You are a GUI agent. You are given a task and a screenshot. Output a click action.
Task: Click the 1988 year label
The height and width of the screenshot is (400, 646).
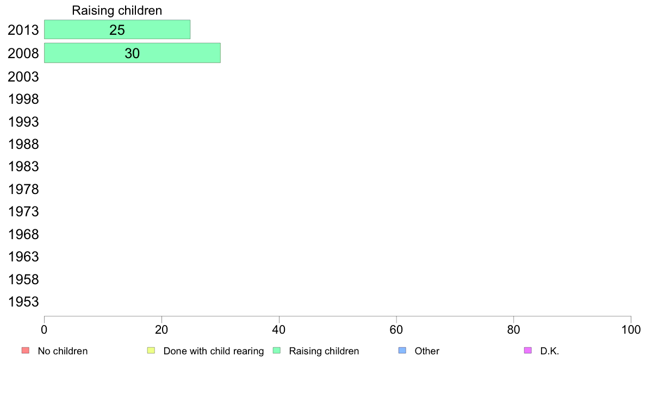coord(23,145)
